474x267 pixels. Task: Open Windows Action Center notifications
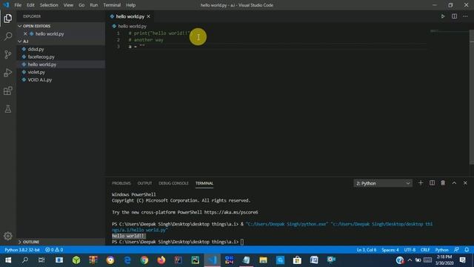pyautogui.click(x=462, y=260)
